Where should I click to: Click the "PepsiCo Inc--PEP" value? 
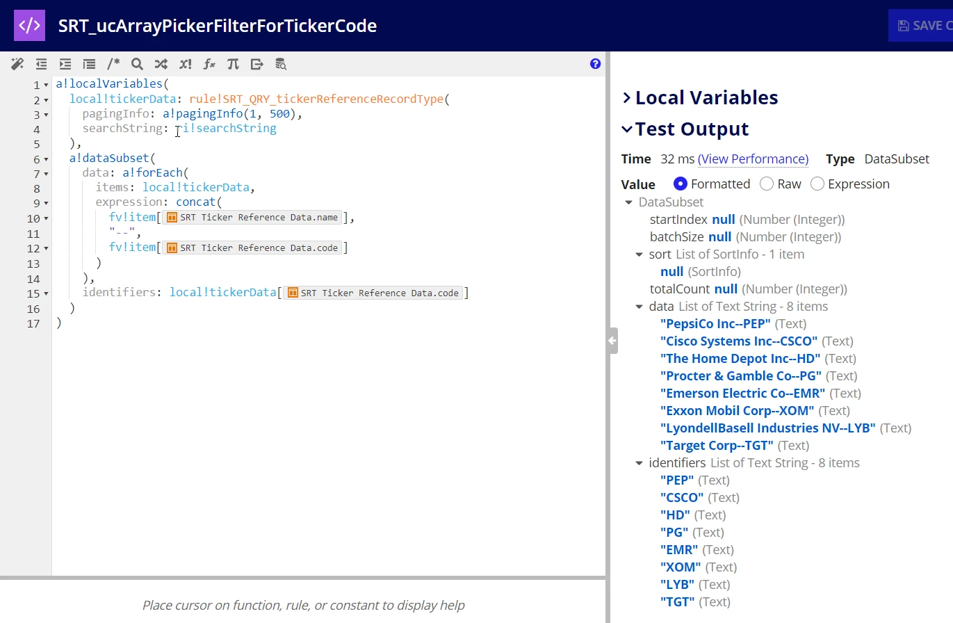coord(715,324)
